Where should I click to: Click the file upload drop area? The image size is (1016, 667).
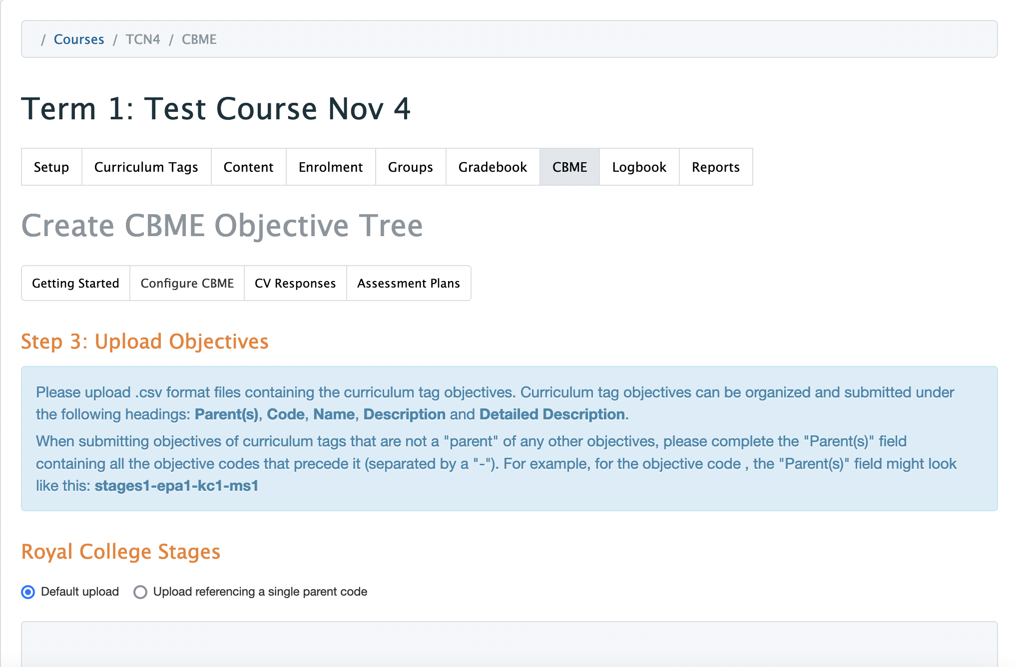pyautogui.click(x=509, y=644)
